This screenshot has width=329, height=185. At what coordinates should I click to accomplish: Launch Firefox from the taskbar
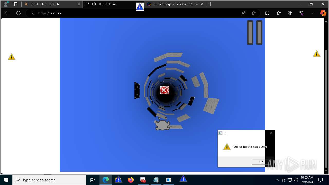click(x=131, y=180)
